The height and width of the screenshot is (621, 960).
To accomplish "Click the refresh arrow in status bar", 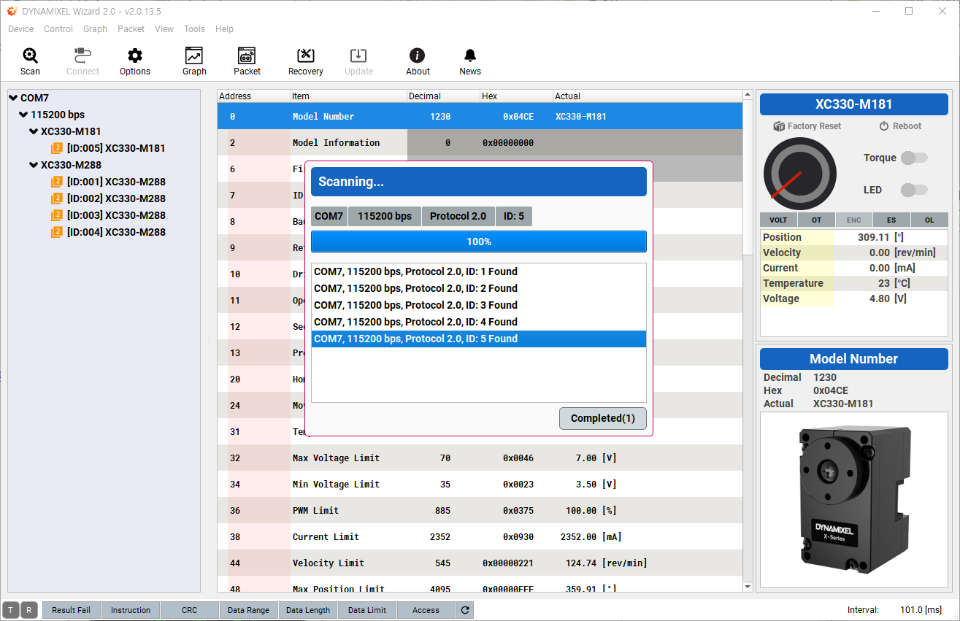I will 464,610.
